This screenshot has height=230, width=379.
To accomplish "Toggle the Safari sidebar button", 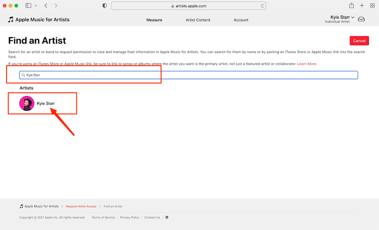I will 28,5.
